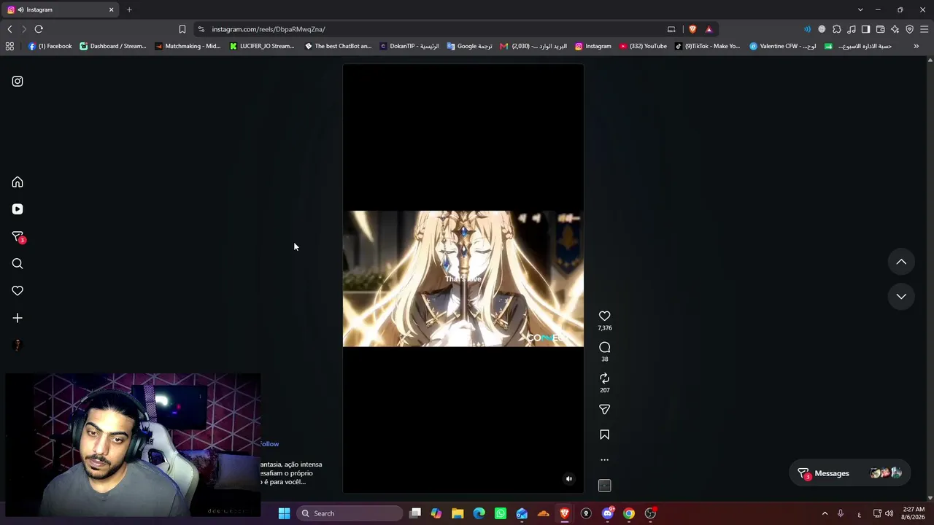This screenshot has height=525, width=934.
Task: Open comments on the reel
Action: pos(604,347)
